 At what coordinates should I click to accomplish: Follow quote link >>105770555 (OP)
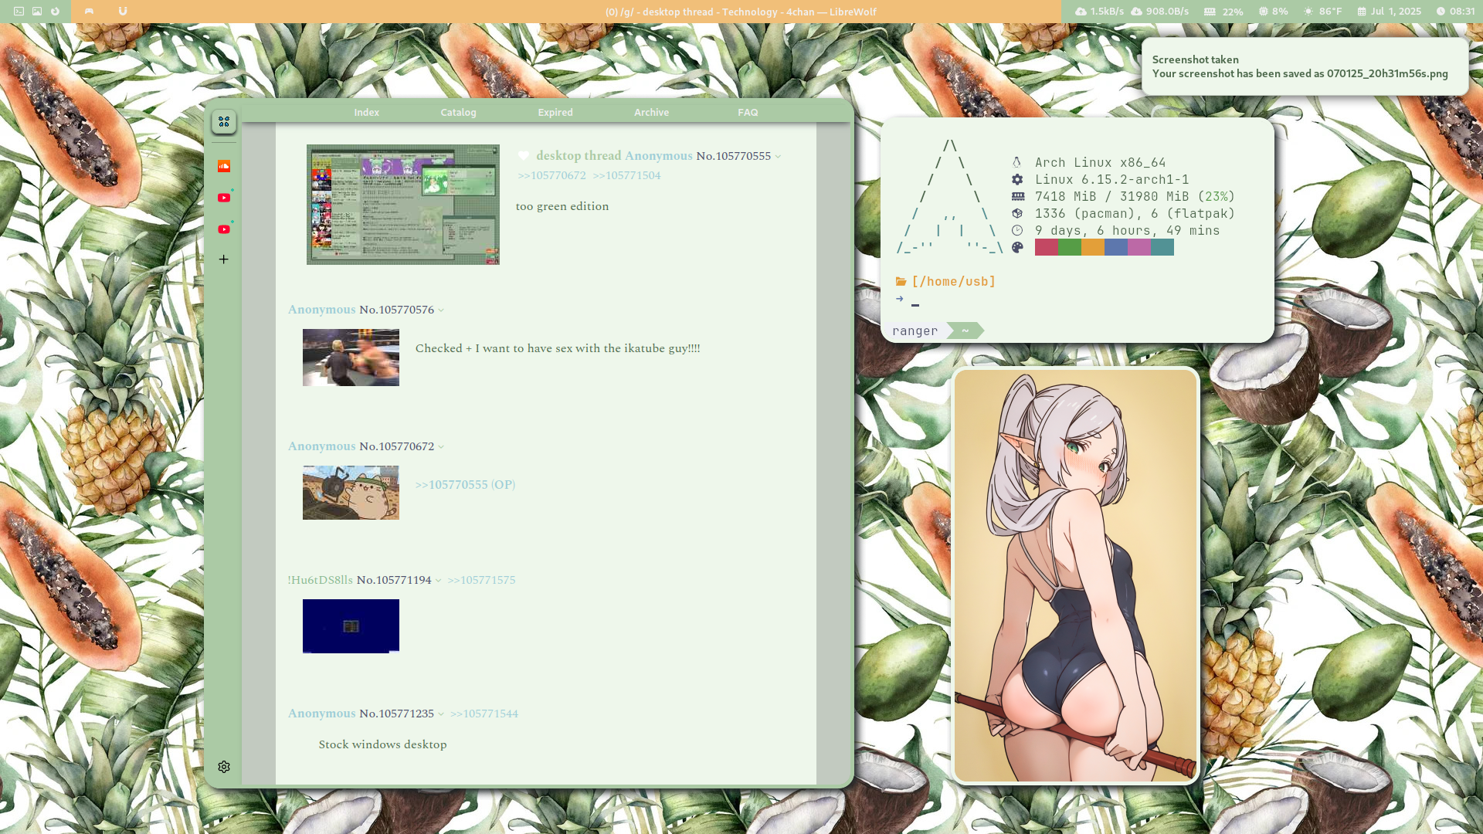[465, 484]
